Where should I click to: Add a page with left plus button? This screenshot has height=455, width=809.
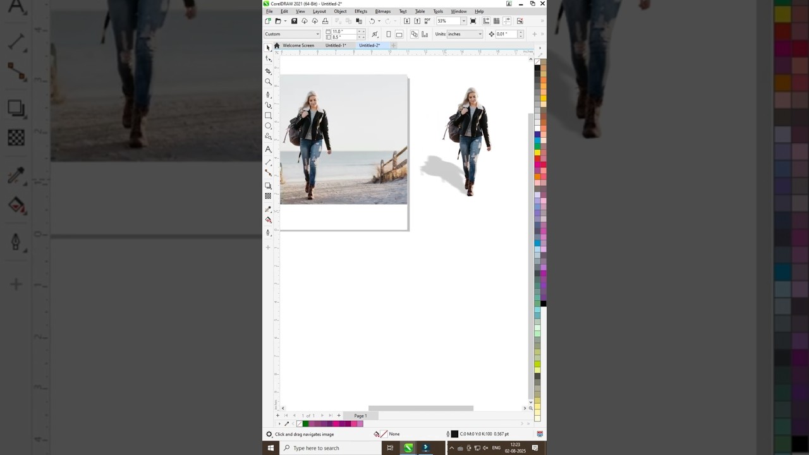click(x=277, y=416)
